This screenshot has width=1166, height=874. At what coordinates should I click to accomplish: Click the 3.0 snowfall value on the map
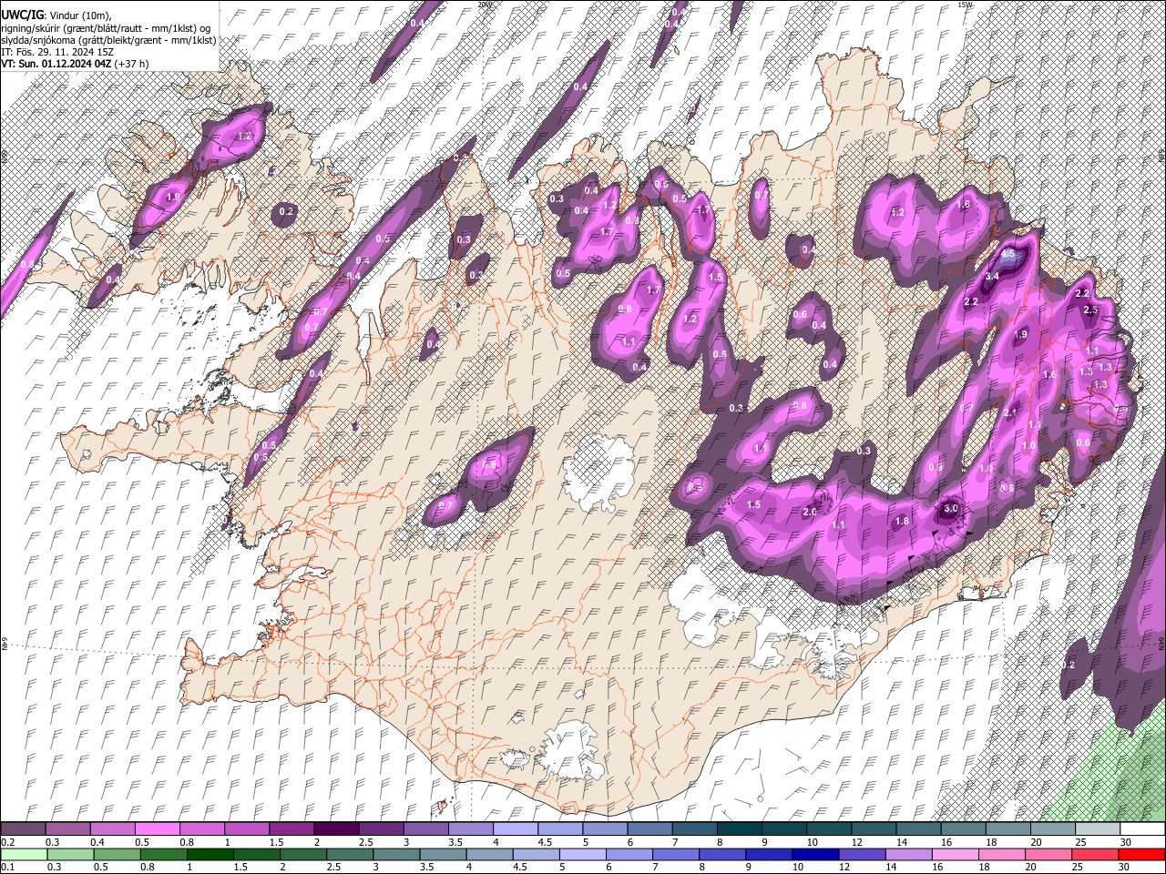tap(951, 508)
